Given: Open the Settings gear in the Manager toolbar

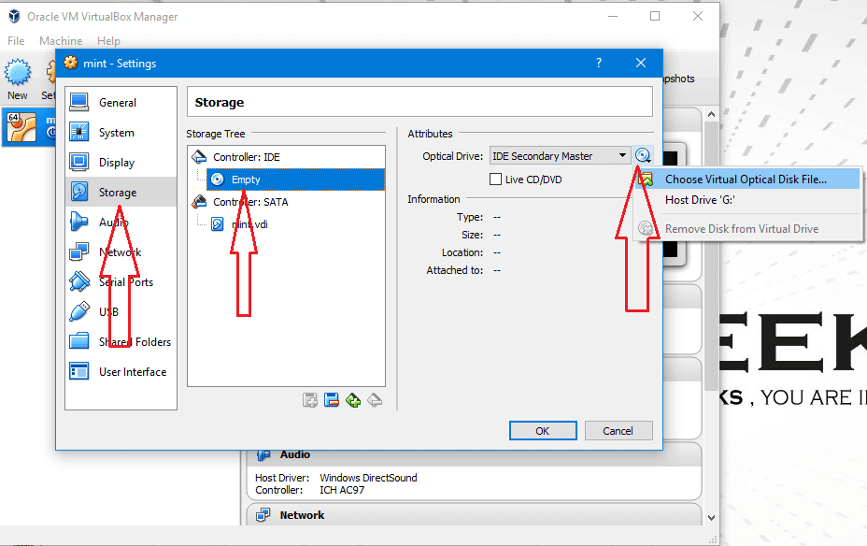Looking at the screenshot, I should pyautogui.click(x=50, y=73).
